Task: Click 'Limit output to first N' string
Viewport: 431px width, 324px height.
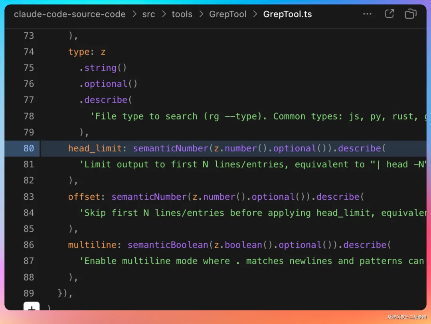Action: point(146,164)
